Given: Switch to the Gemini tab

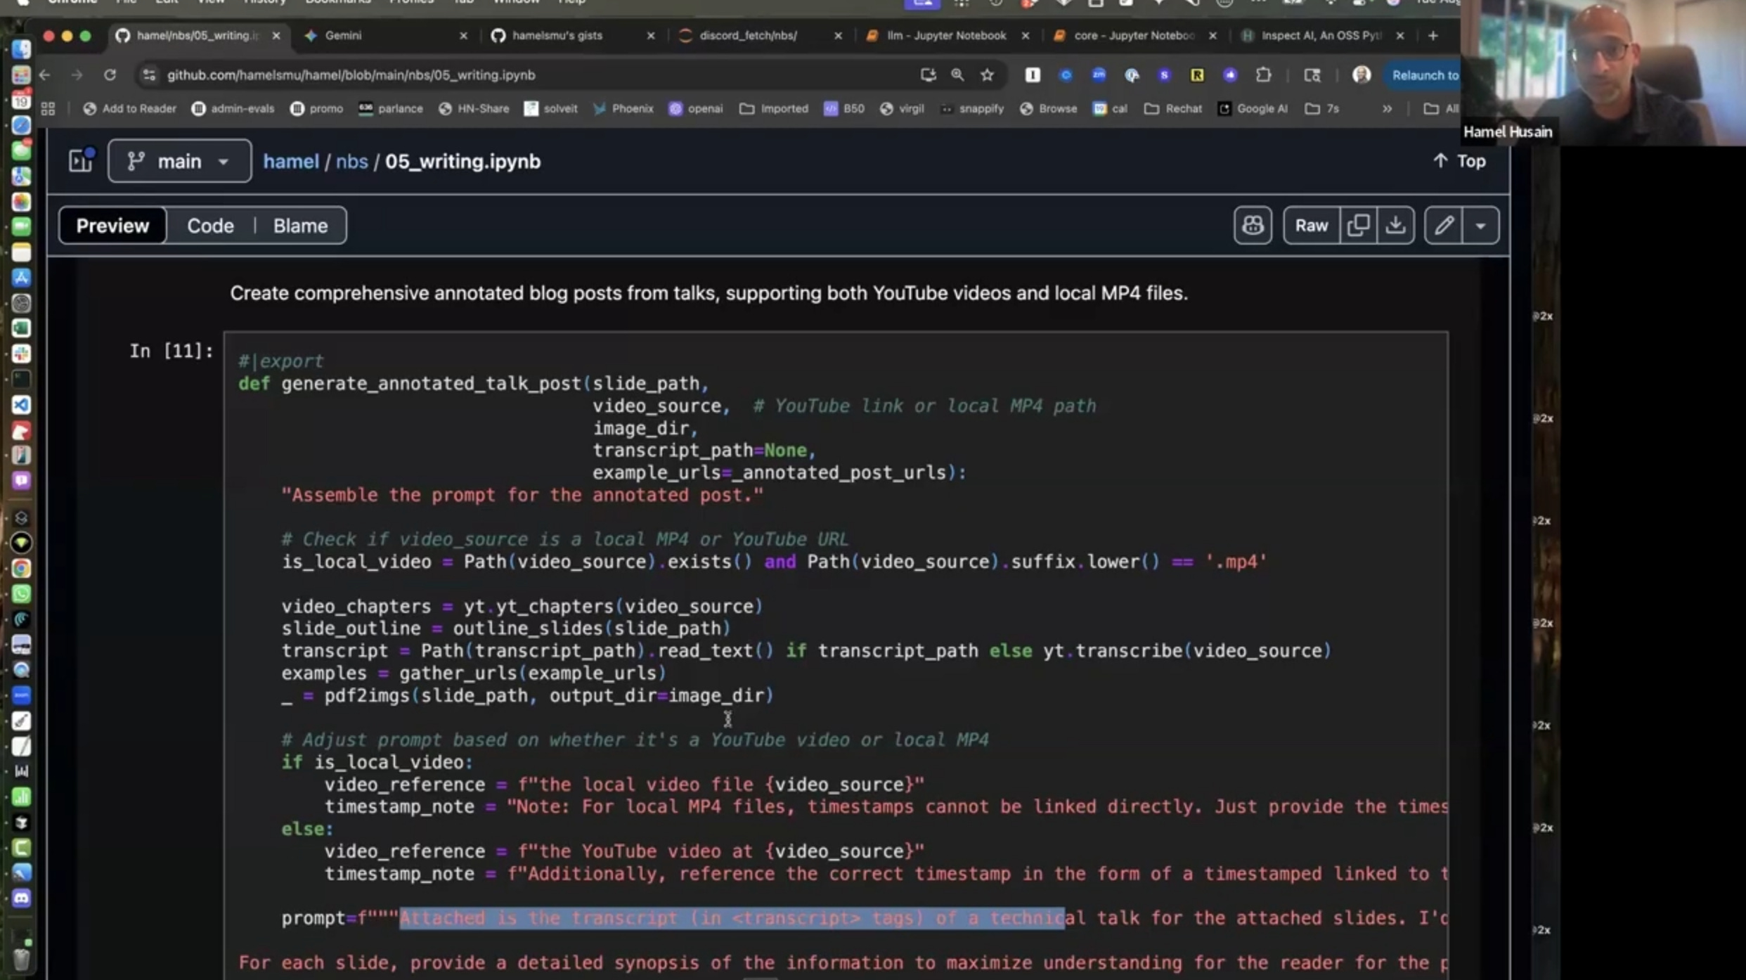Looking at the screenshot, I should point(343,35).
